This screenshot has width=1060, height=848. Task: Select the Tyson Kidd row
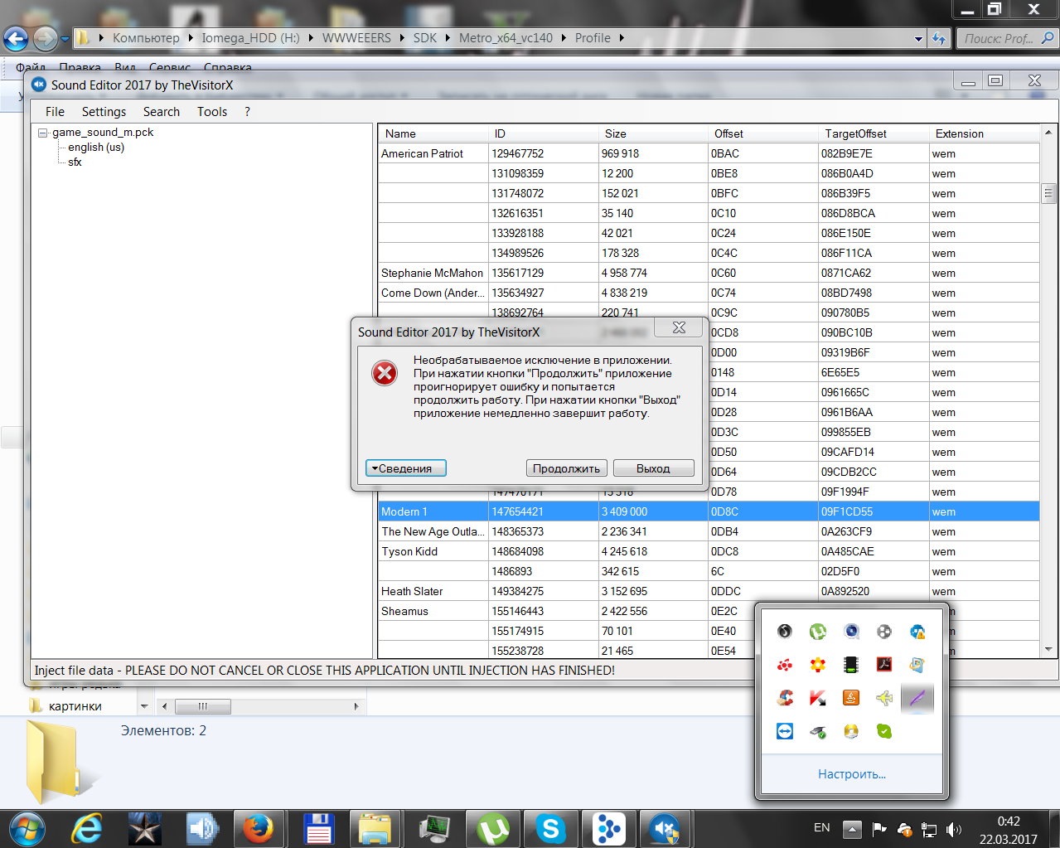coord(709,551)
